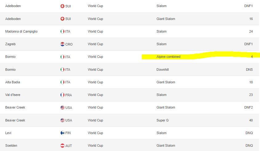The image size is (260, 151).
Task: Click the Super G discipline text
Action: click(x=162, y=120)
